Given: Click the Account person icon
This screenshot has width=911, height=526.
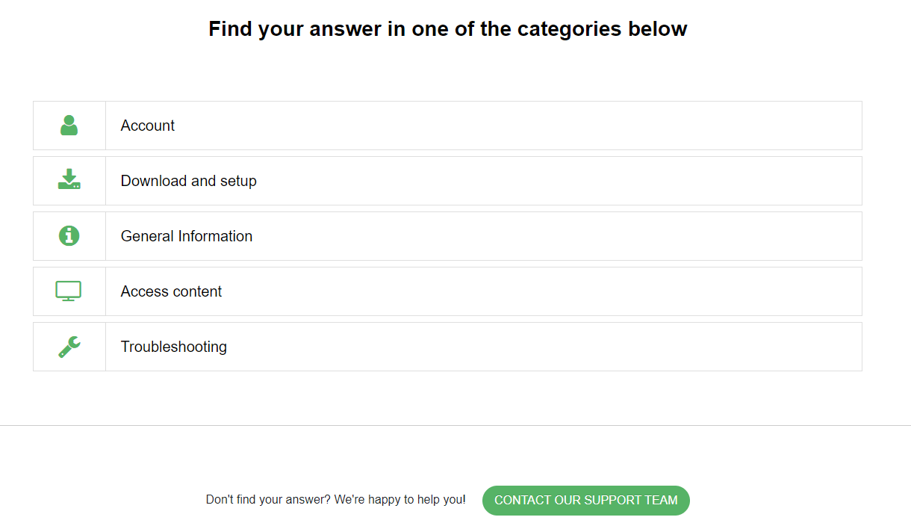Looking at the screenshot, I should [69, 126].
